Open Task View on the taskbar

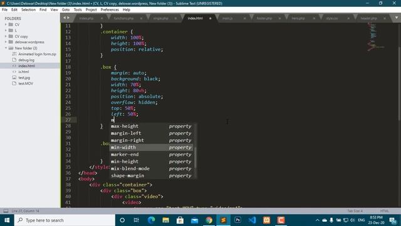coord(137,220)
